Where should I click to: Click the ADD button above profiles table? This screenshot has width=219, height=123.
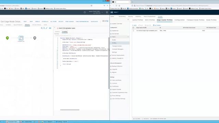pos(134,25)
